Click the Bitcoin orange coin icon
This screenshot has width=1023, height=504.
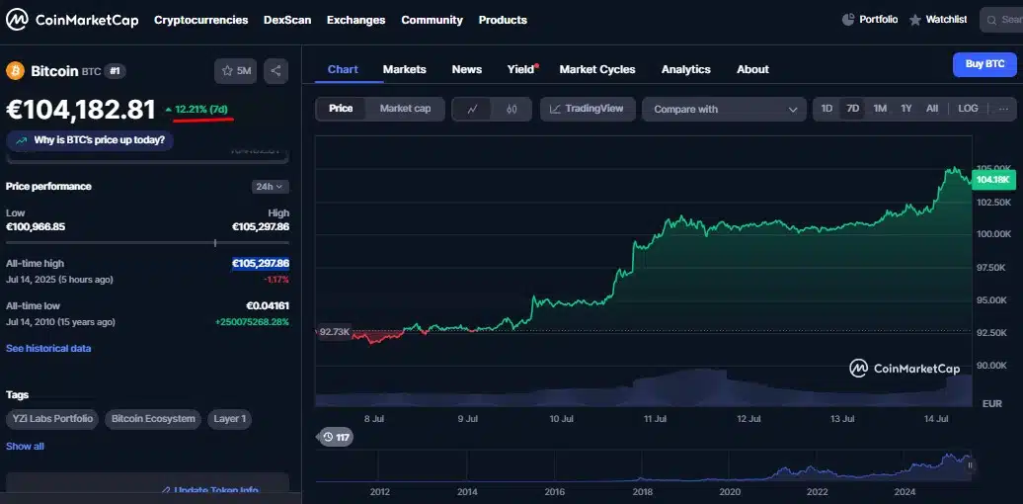15,70
